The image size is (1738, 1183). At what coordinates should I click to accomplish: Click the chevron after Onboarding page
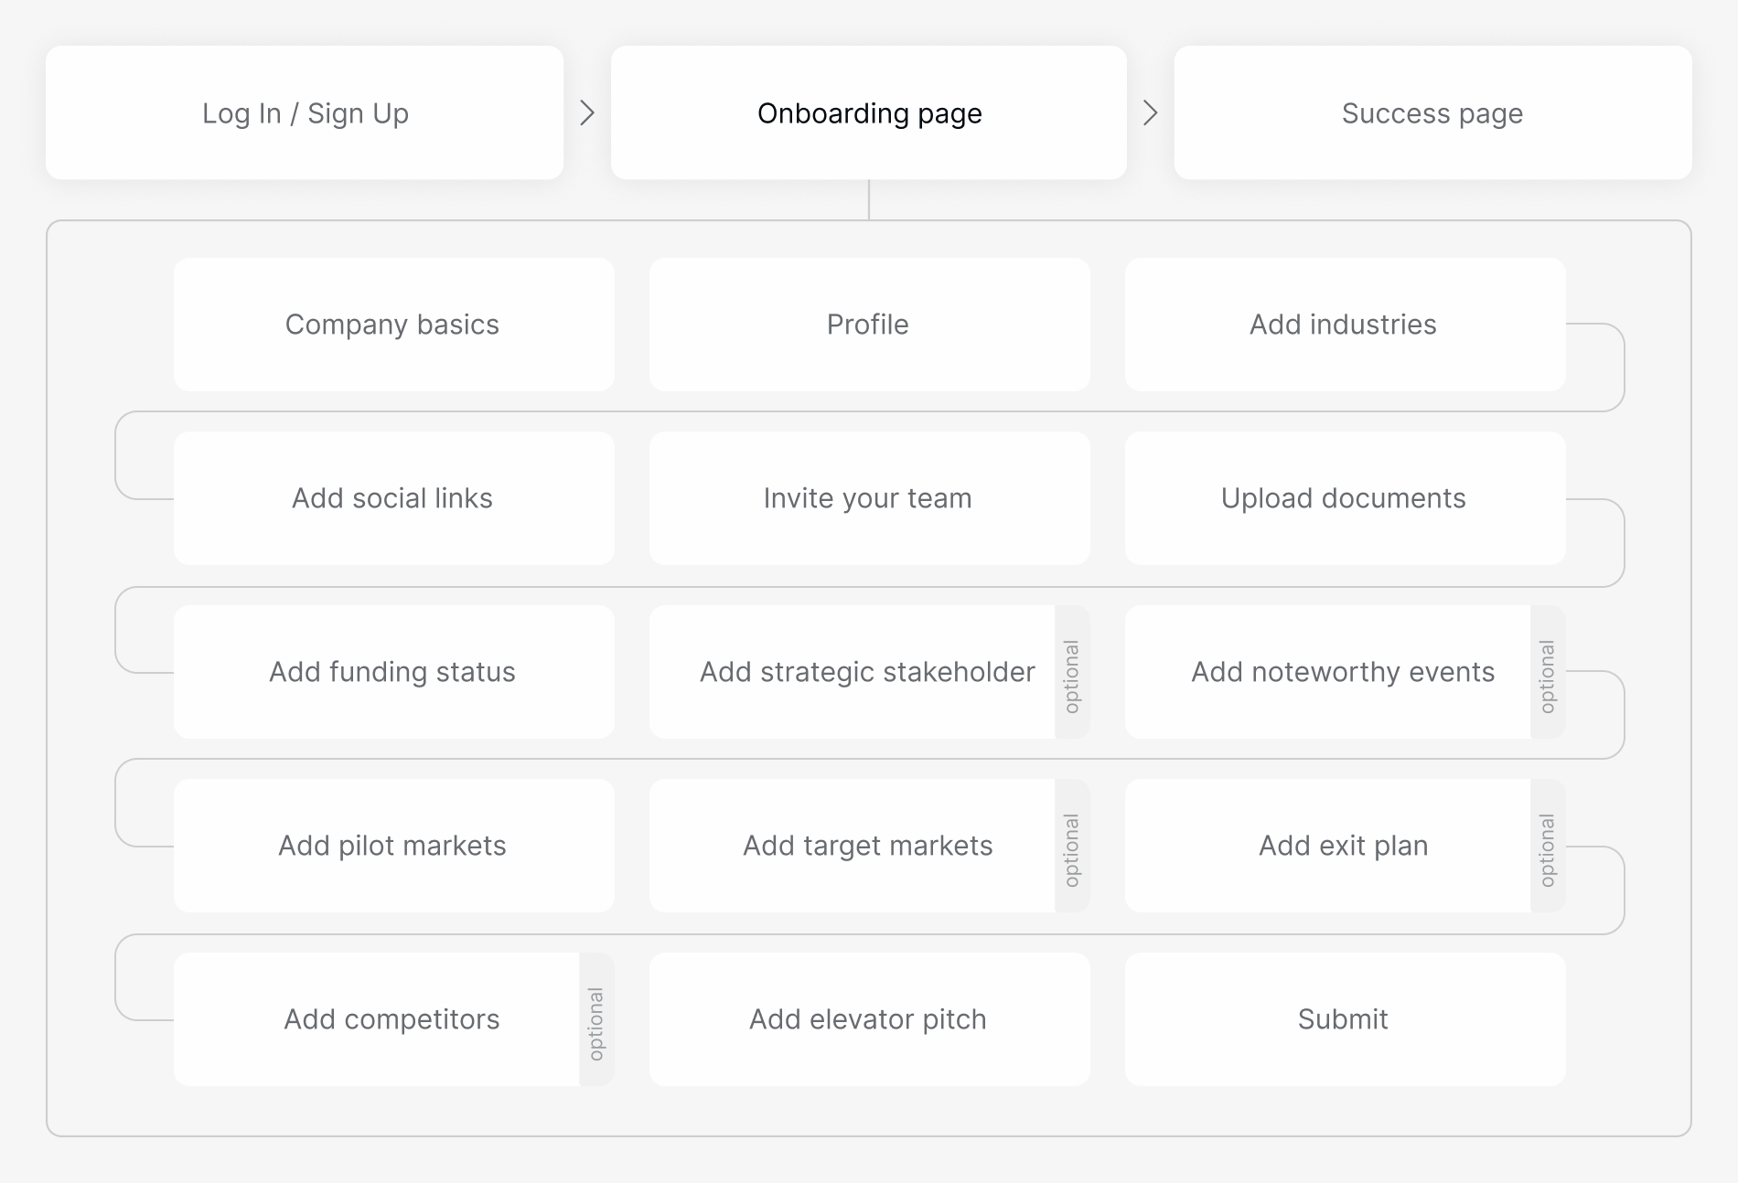click(x=1151, y=113)
